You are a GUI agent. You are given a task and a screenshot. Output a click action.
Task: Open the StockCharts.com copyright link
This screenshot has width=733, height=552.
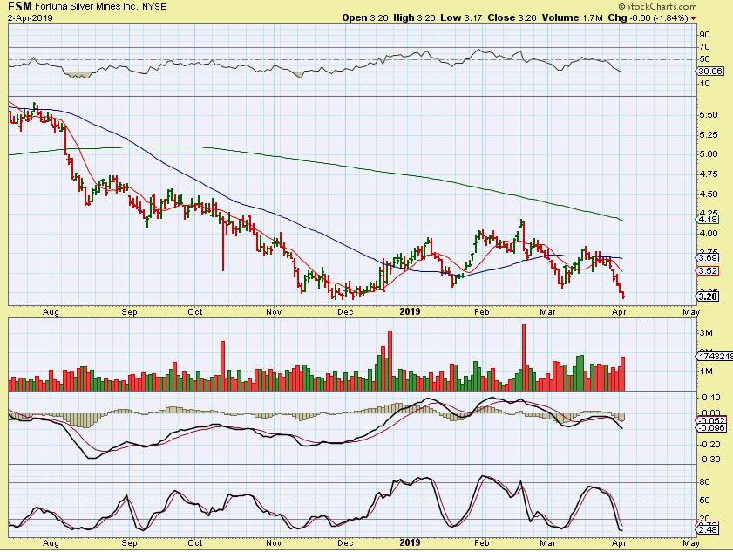pyautogui.click(x=657, y=7)
